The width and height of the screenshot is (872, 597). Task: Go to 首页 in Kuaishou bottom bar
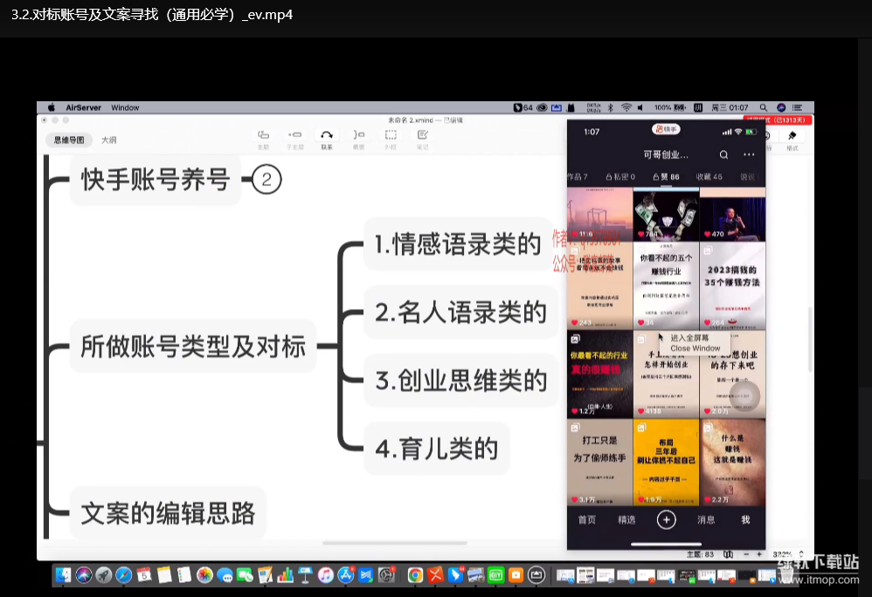point(586,519)
